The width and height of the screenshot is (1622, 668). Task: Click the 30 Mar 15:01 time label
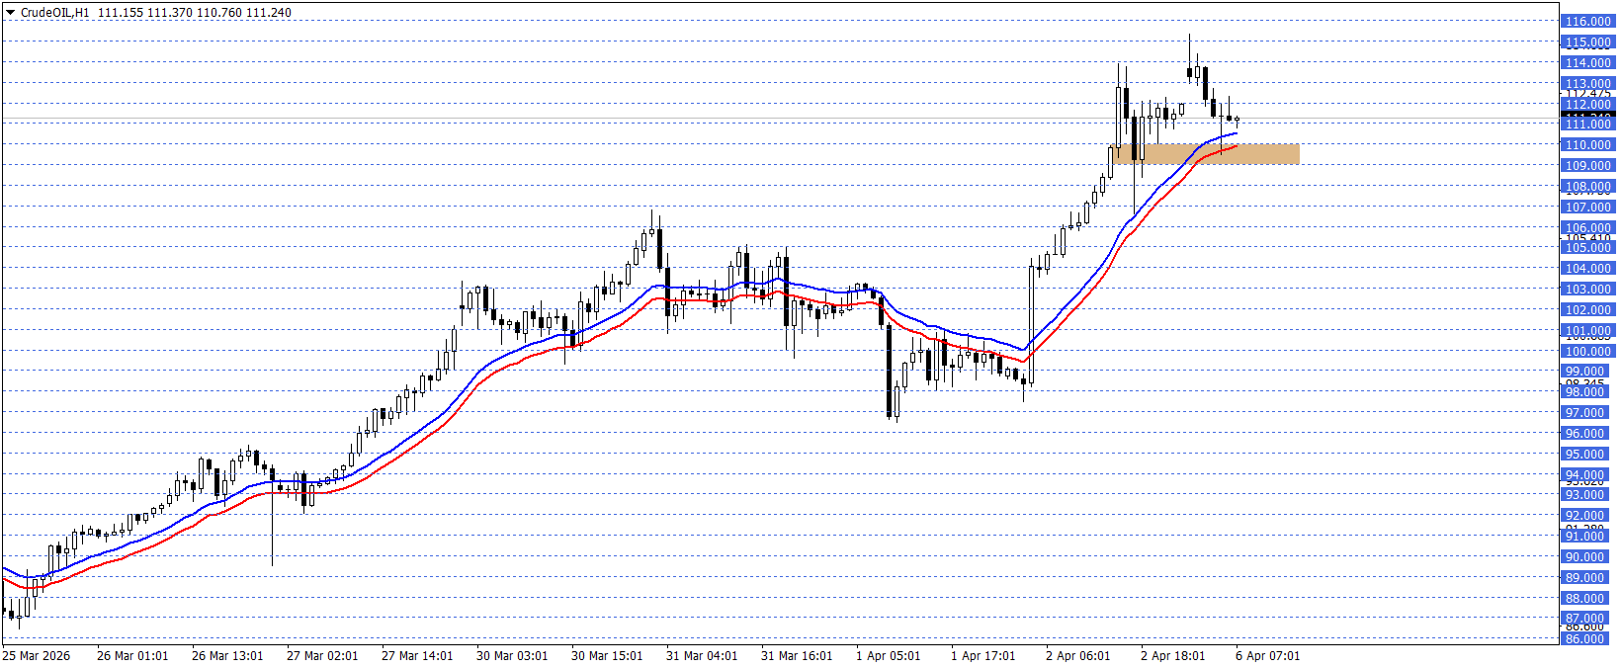[607, 656]
